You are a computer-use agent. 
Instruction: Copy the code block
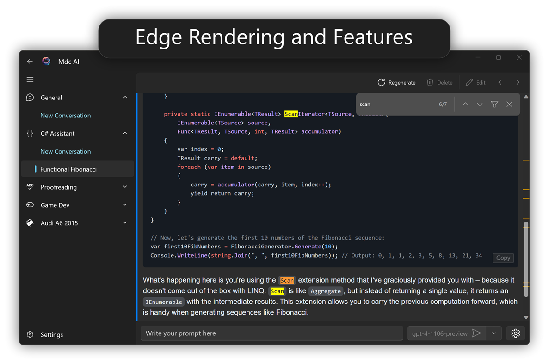(x=503, y=258)
